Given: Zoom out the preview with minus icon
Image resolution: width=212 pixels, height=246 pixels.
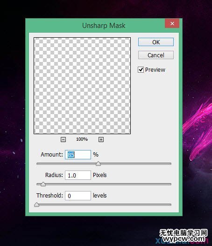Looking at the screenshot, I should pos(63,139).
